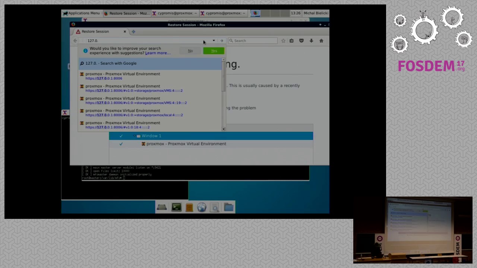Focus the Firefox Search box
Image resolution: width=477 pixels, height=268 pixels.
[x=253, y=41]
